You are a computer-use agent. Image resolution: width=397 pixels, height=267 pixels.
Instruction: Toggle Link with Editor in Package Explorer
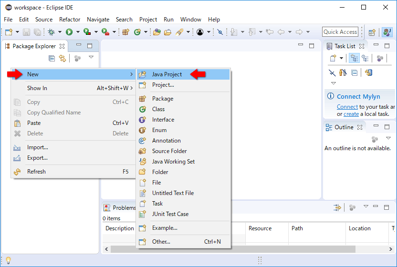63,59
